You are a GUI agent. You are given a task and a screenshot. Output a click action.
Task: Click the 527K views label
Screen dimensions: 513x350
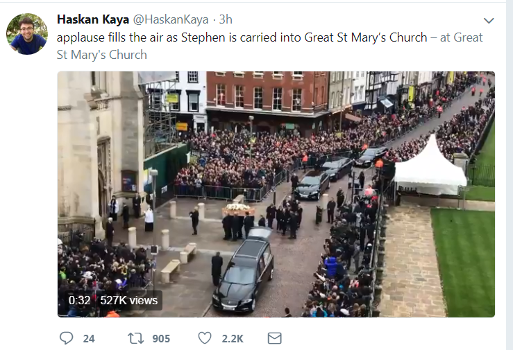130,300
